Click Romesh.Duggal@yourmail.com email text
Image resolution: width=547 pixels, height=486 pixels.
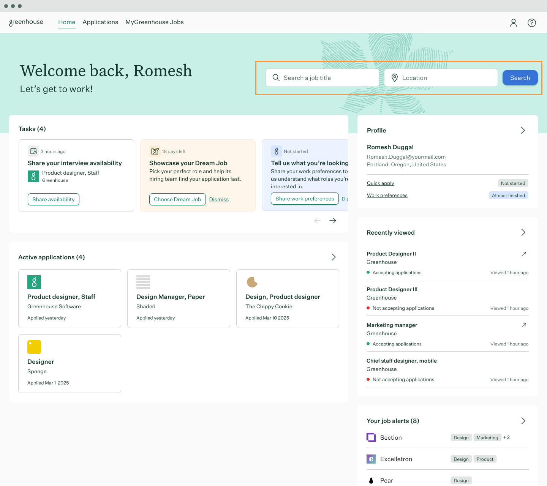(406, 157)
